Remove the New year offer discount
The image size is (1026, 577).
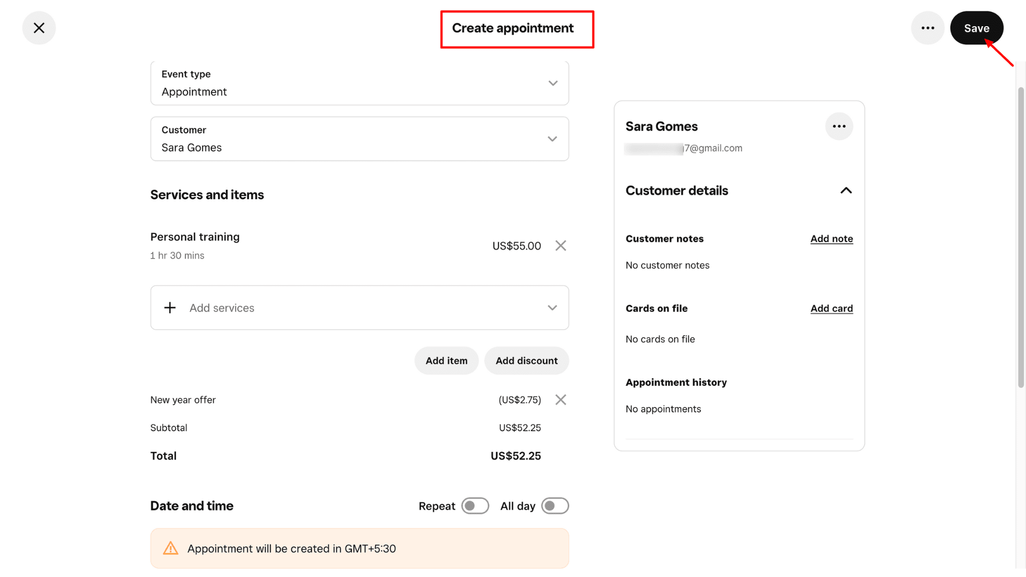coord(561,400)
